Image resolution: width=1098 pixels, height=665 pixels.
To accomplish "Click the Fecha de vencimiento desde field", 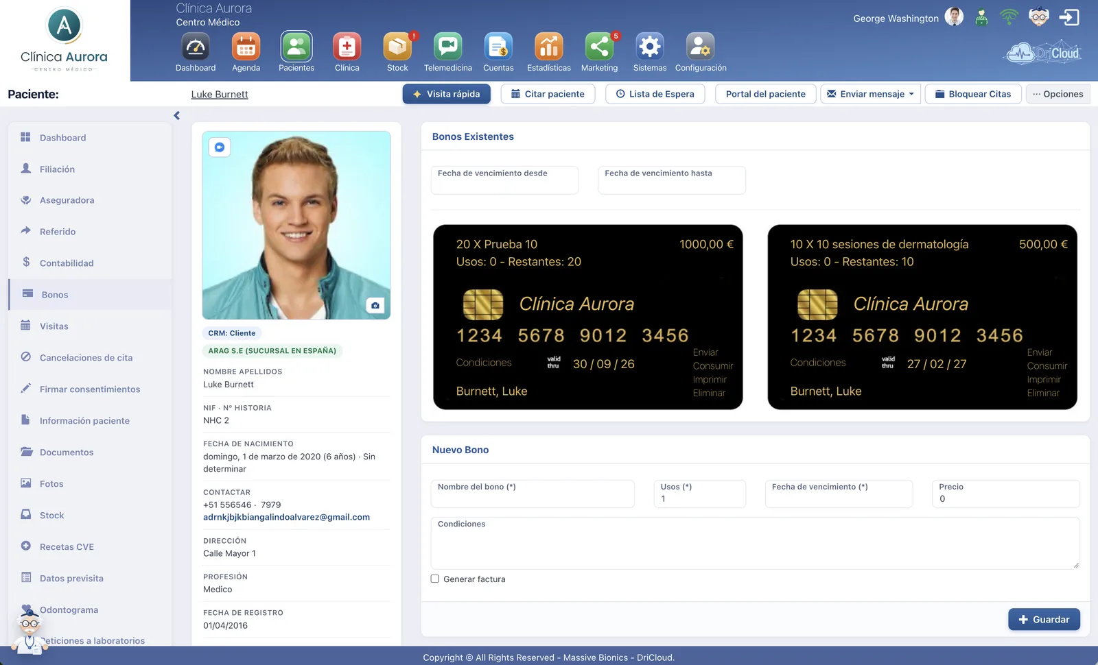I will [504, 180].
